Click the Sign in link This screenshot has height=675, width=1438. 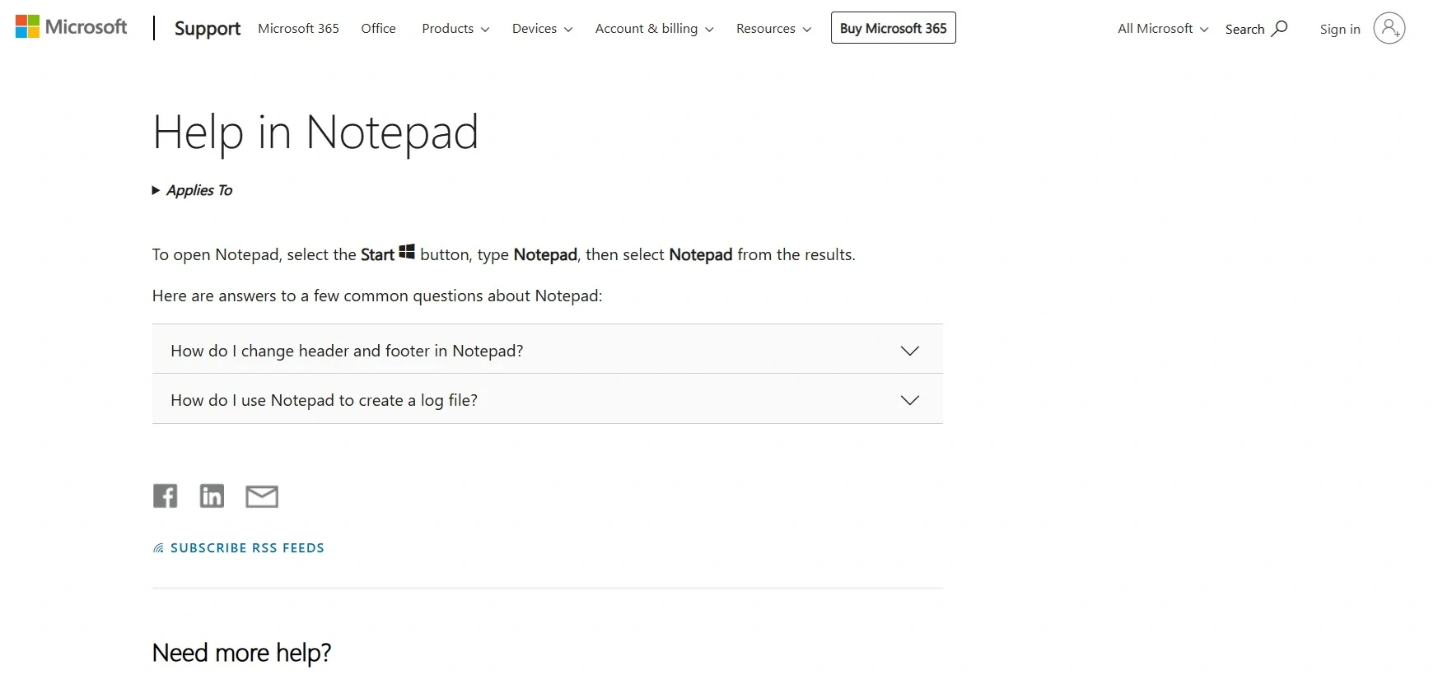coord(1339,30)
